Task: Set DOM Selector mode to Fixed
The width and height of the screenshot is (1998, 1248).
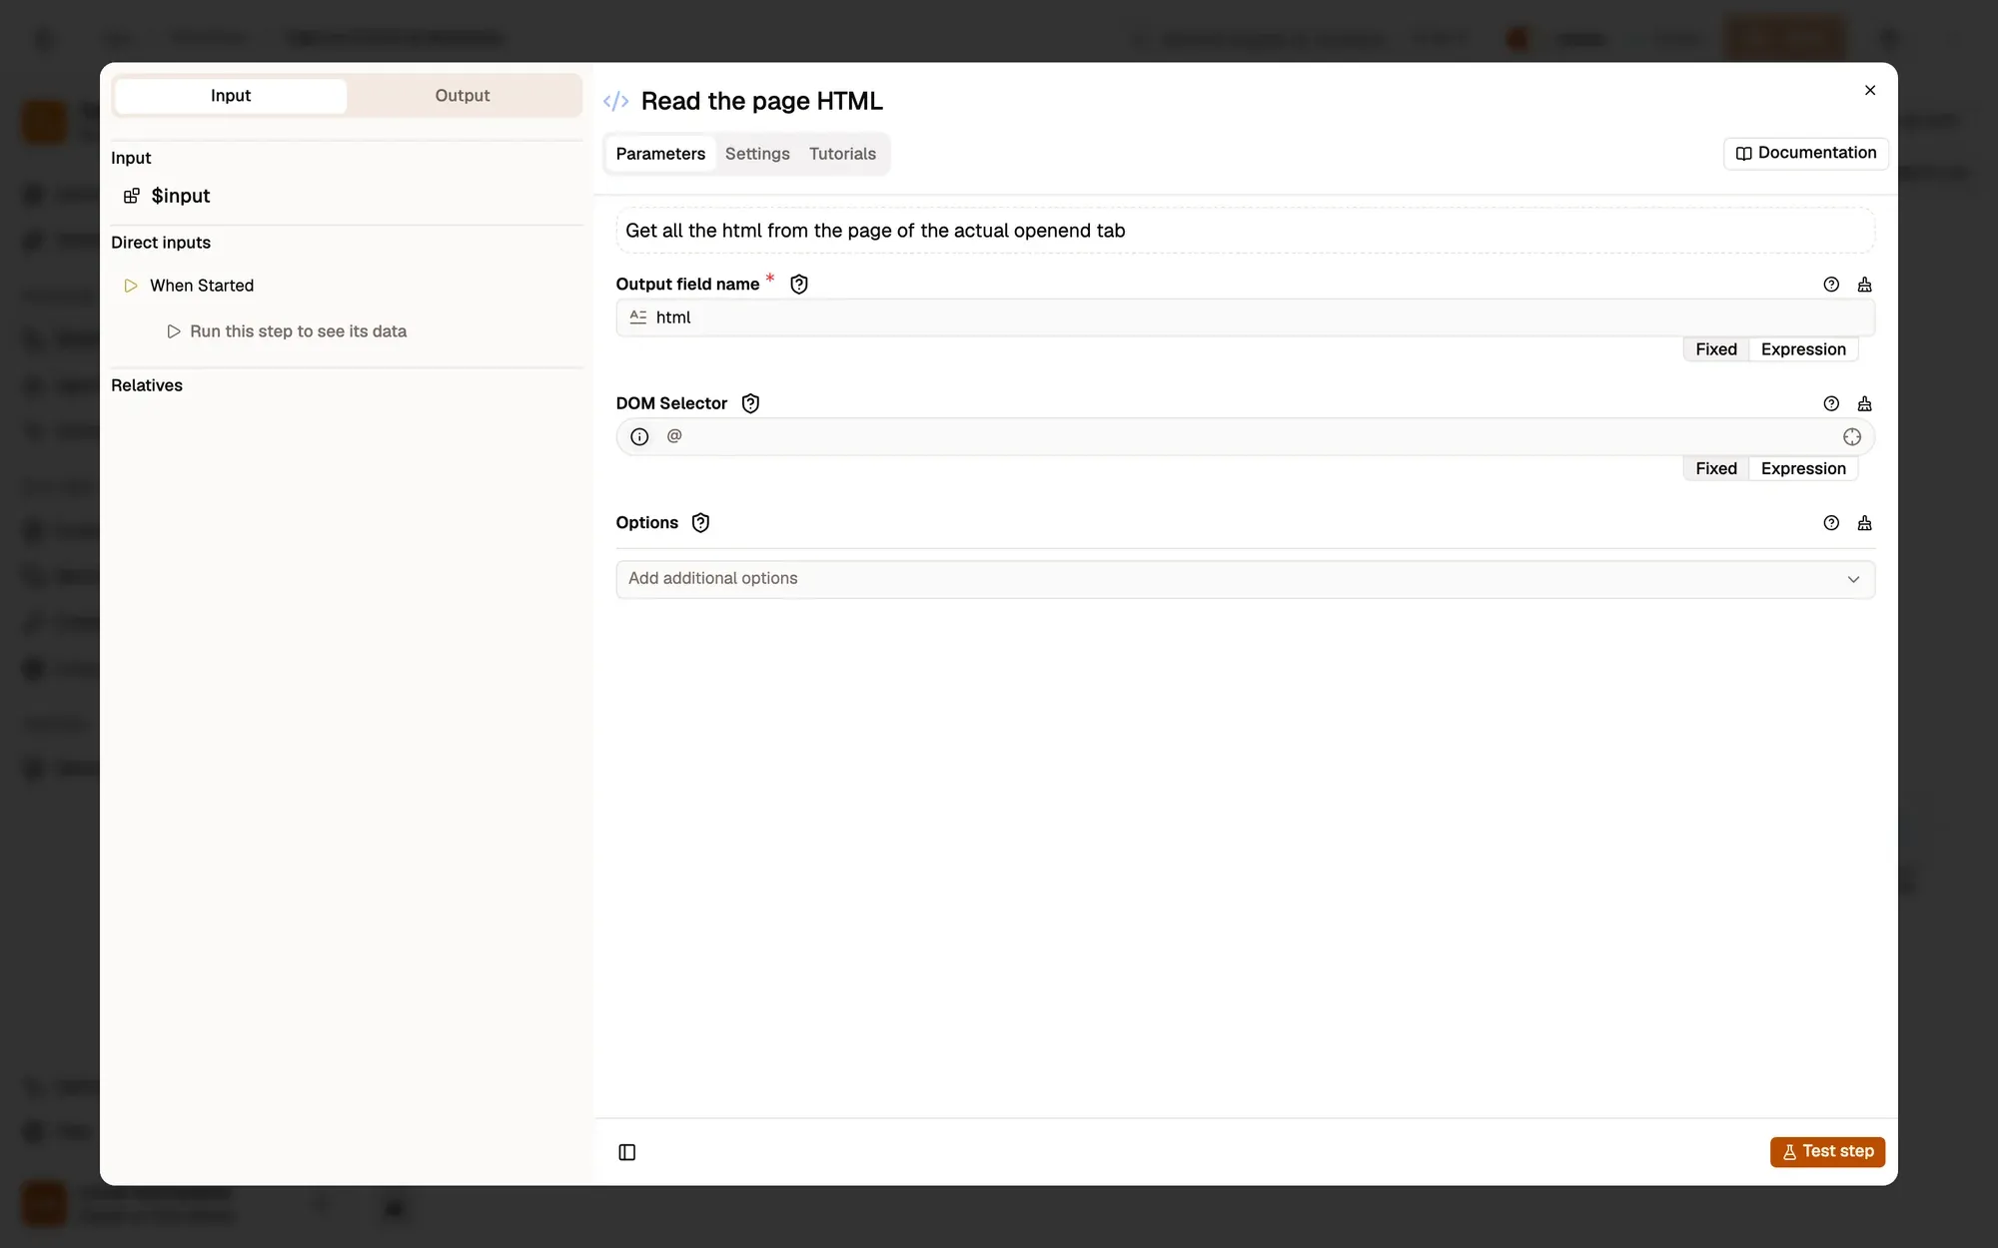Action: tap(1716, 468)
